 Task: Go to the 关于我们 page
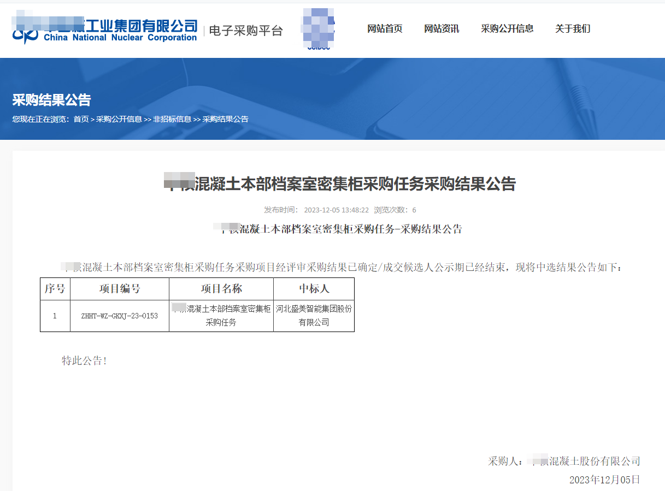click(573, 29)
